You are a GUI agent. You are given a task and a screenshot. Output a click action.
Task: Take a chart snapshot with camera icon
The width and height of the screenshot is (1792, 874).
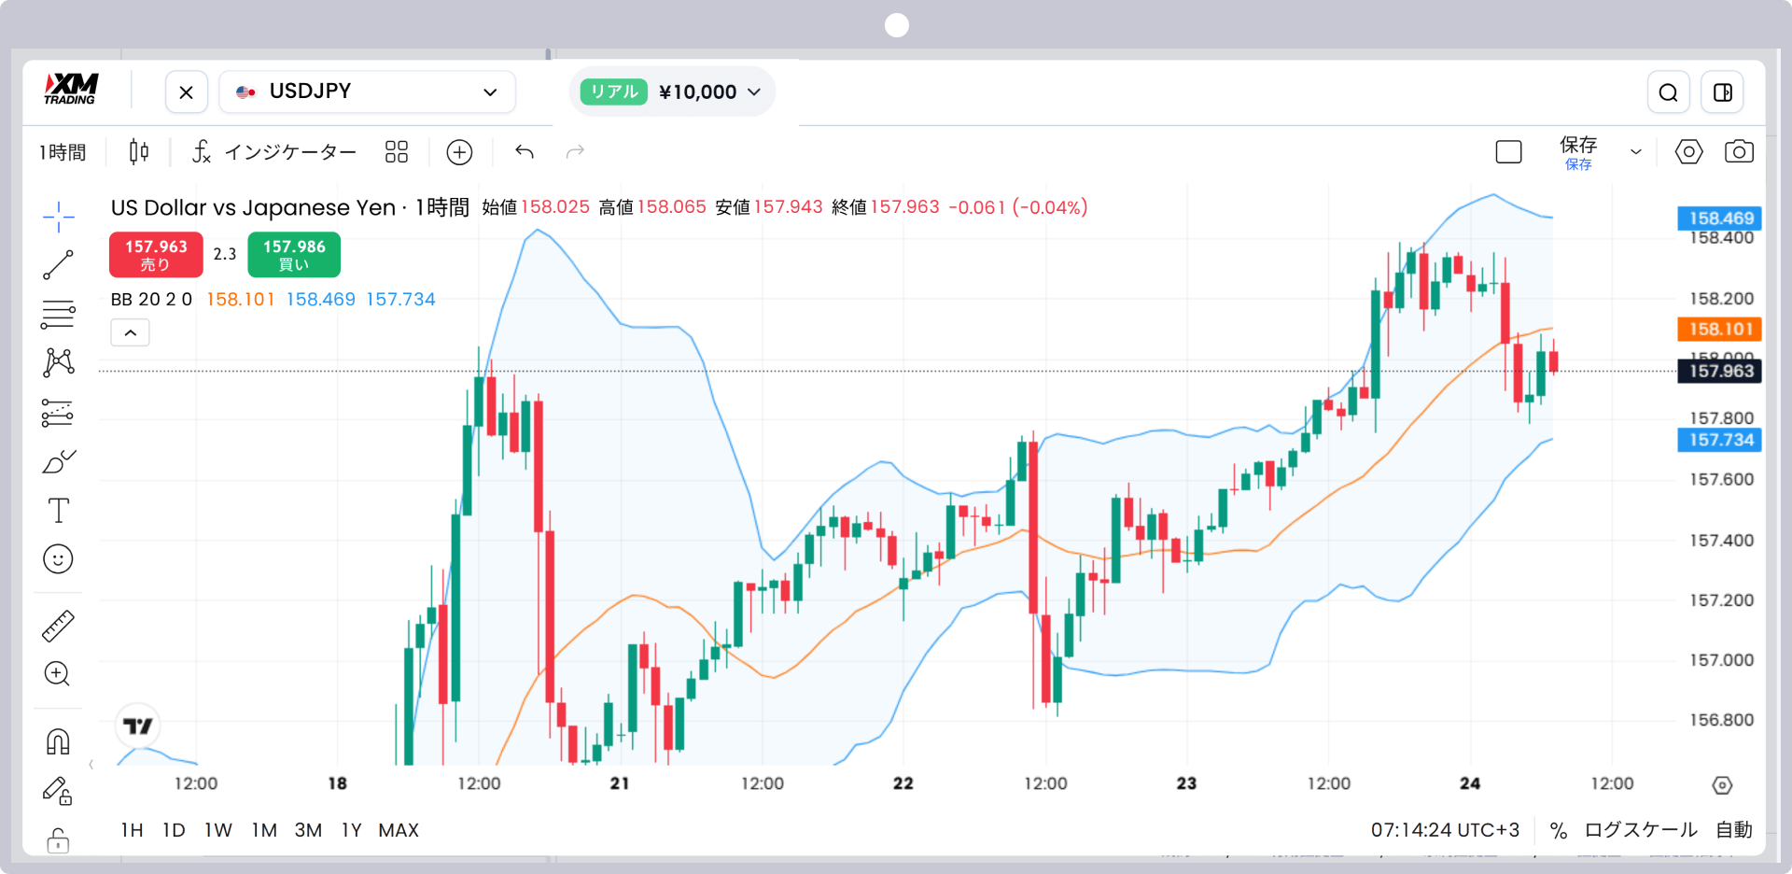coord(1739,151)
